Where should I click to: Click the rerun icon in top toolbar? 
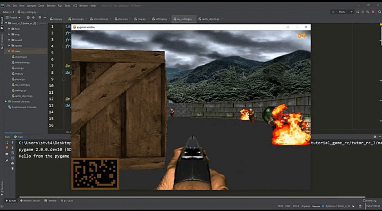point(358,12)
